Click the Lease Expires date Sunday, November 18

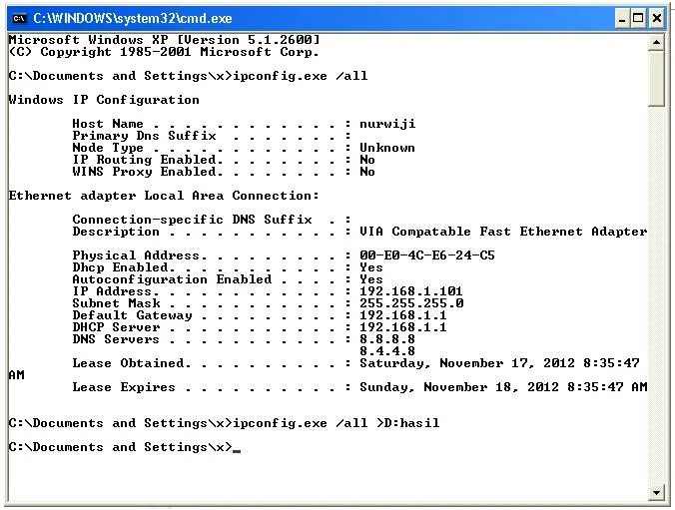tap(439, 387)
